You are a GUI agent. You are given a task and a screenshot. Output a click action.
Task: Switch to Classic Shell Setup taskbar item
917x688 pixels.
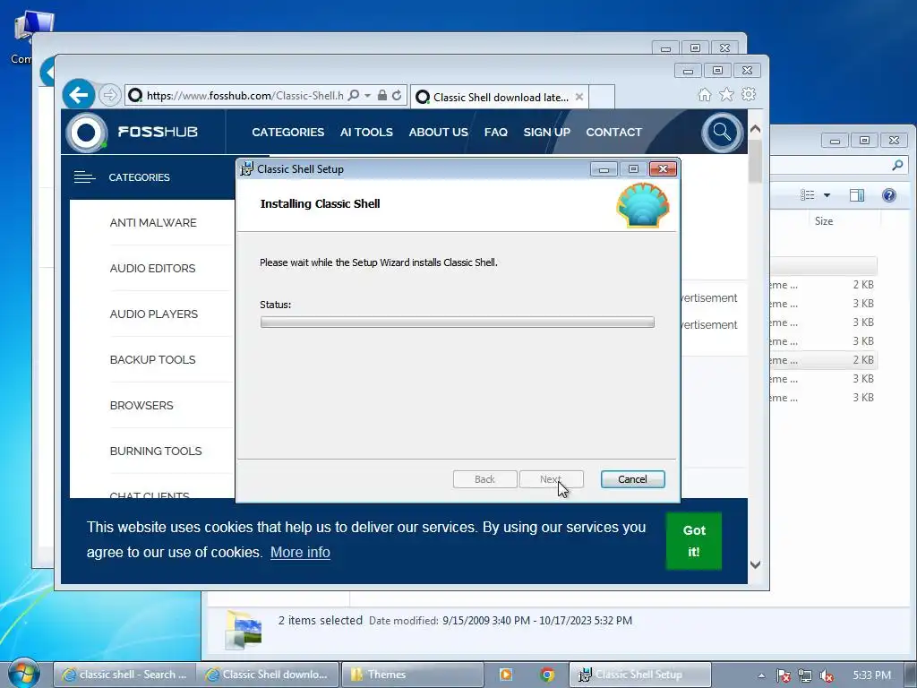click(x=639, y=675)
